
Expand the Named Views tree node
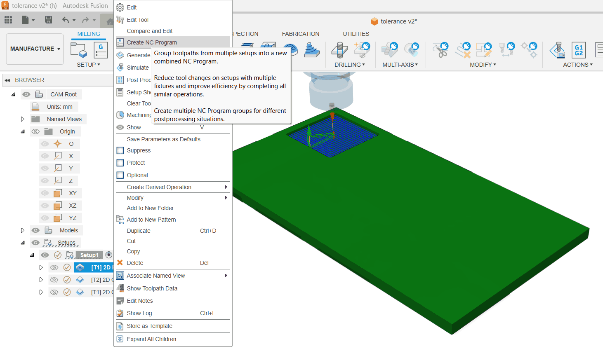23,119
